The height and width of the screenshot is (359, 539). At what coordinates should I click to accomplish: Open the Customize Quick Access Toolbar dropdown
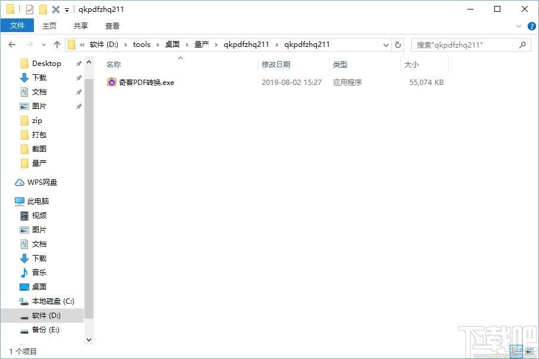click(x=67, y=10)
